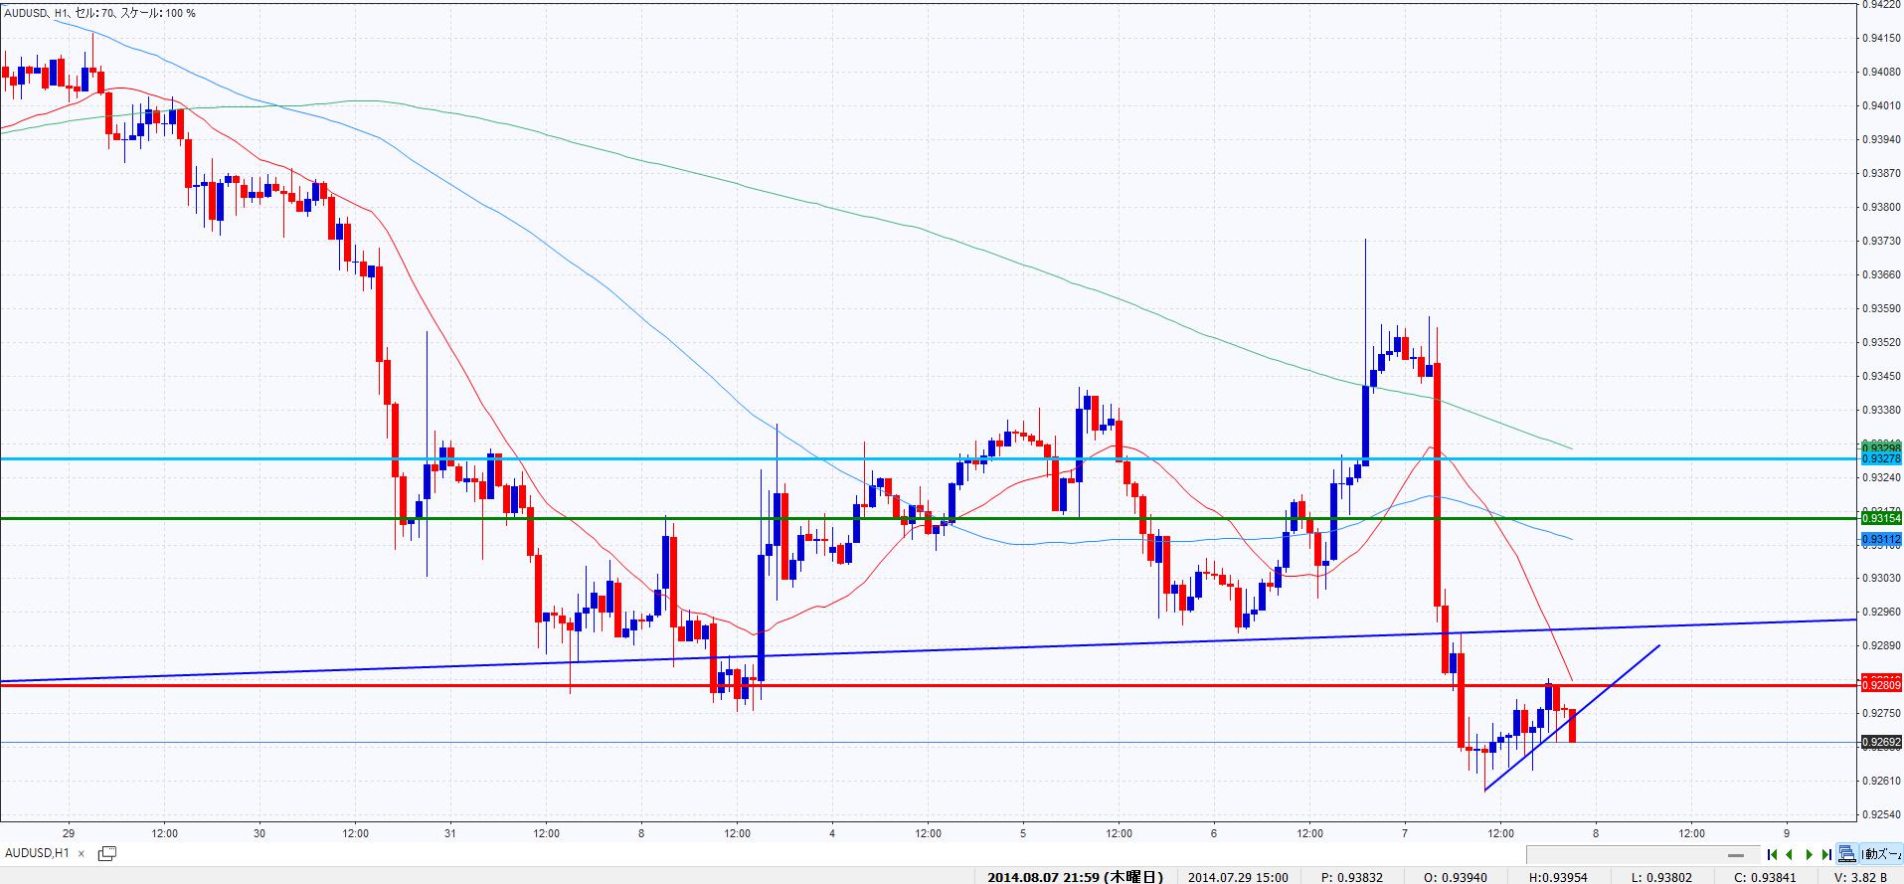Image resolution: width=1904 pixels, height=884 pixels.
Task: Click the horizontal chart scrollbar thumb
Action: pyautogui.click(x=1736, y=854)
